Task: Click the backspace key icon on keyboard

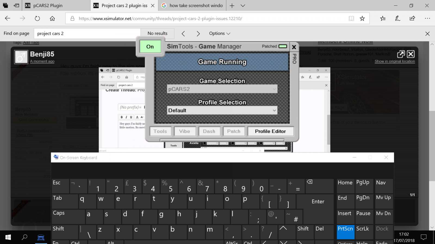Action: click(319, 186)
